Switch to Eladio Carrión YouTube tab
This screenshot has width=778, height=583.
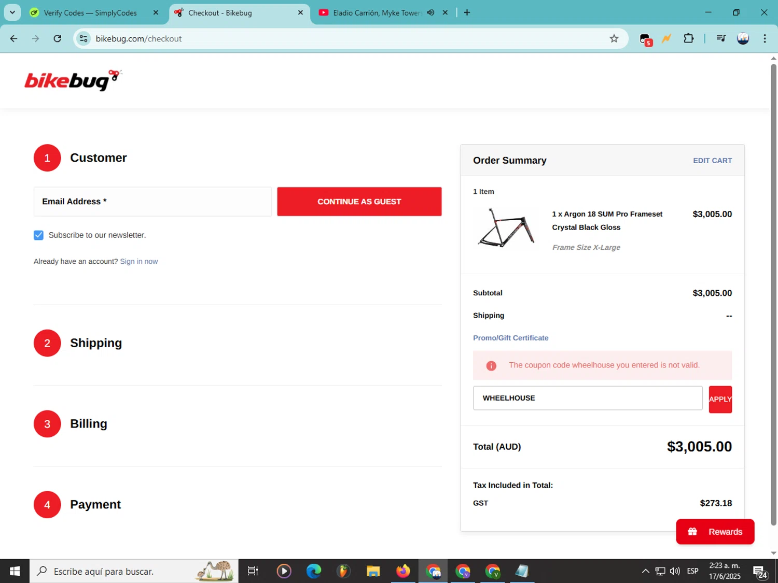[377, 12]
